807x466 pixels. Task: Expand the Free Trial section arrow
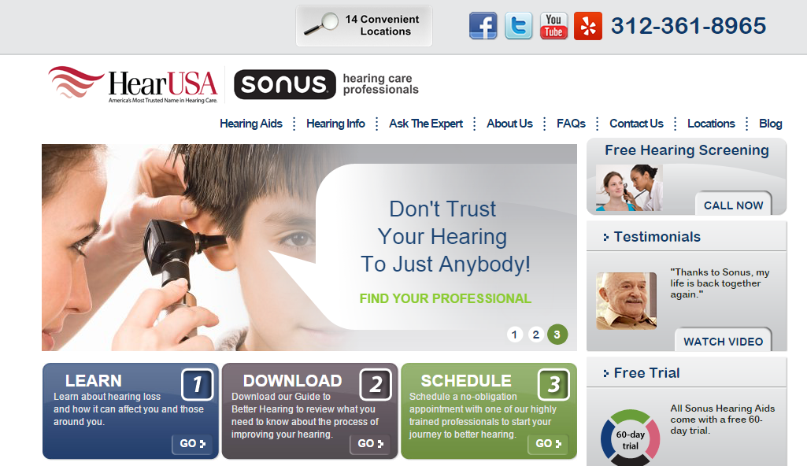(605, 373)
